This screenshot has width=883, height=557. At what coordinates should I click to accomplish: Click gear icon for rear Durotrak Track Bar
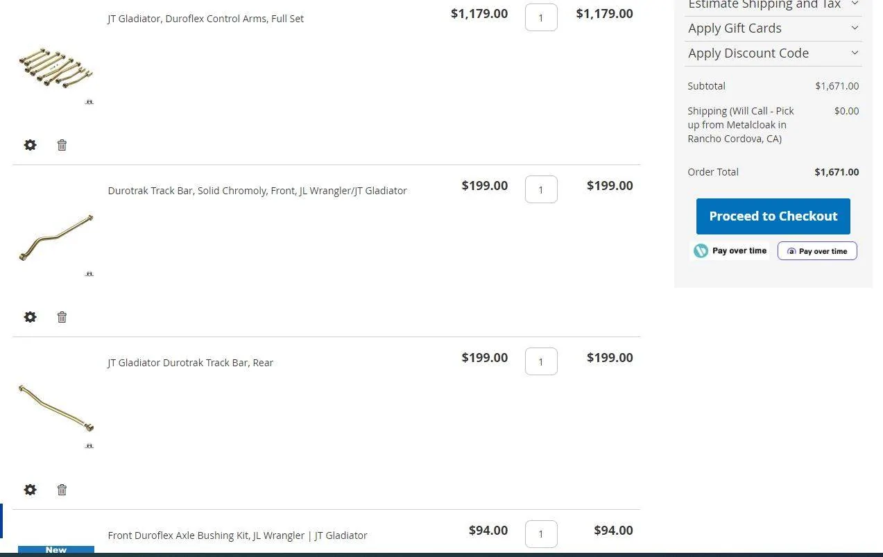(x=30, y=490)
